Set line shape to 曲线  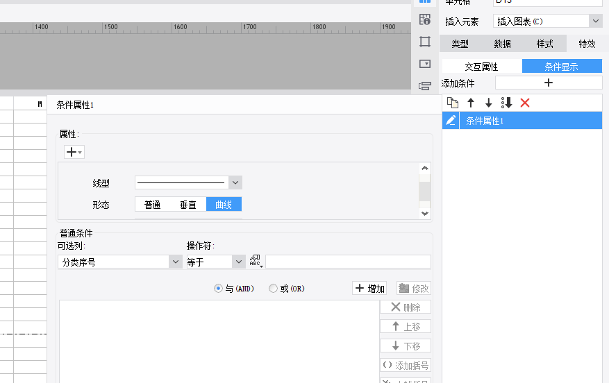tap(224, 205)
